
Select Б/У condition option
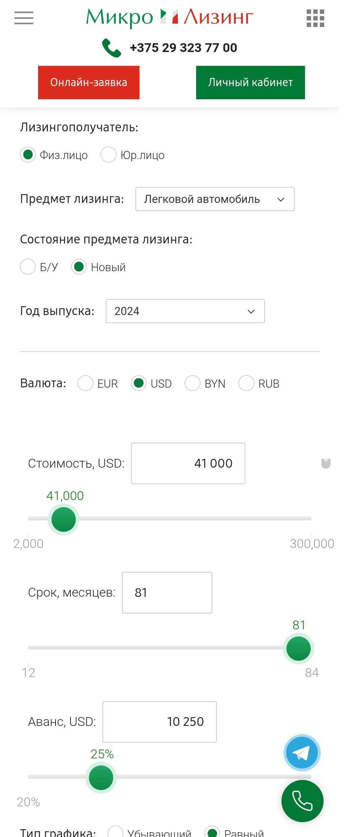click(x=28, y=267)
